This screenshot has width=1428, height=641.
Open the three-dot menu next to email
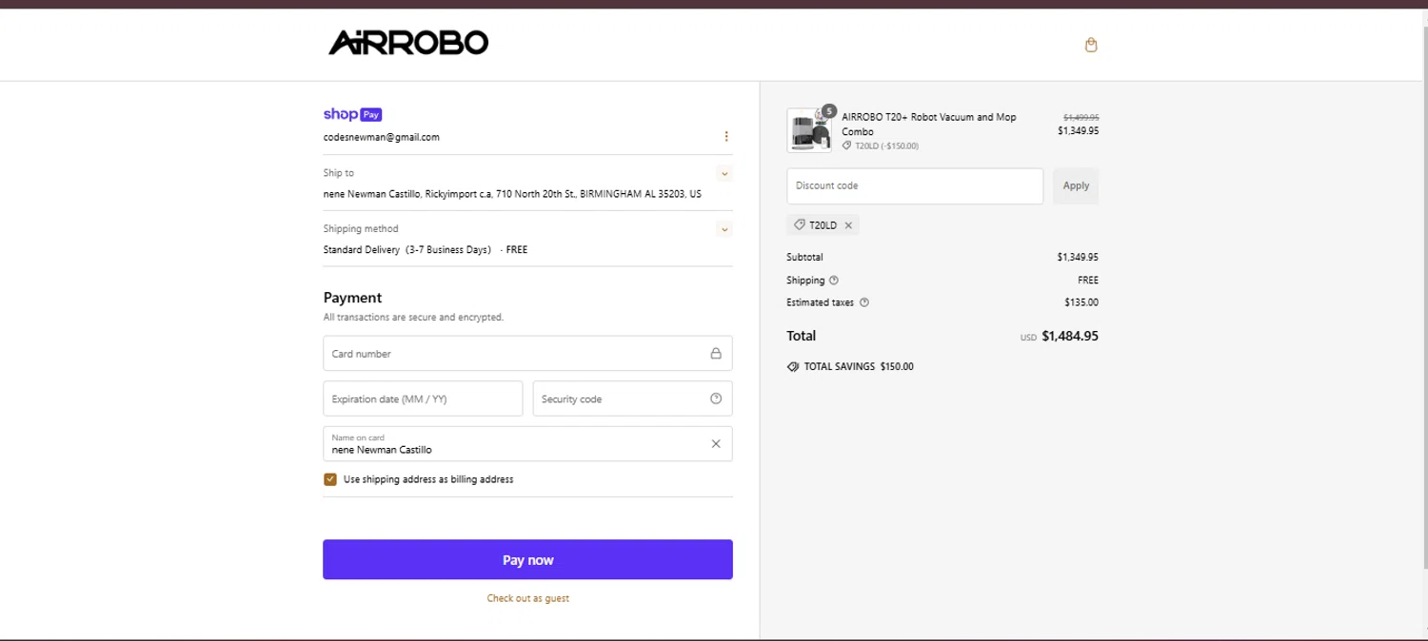pyautogui.click(x=726, y=136)
